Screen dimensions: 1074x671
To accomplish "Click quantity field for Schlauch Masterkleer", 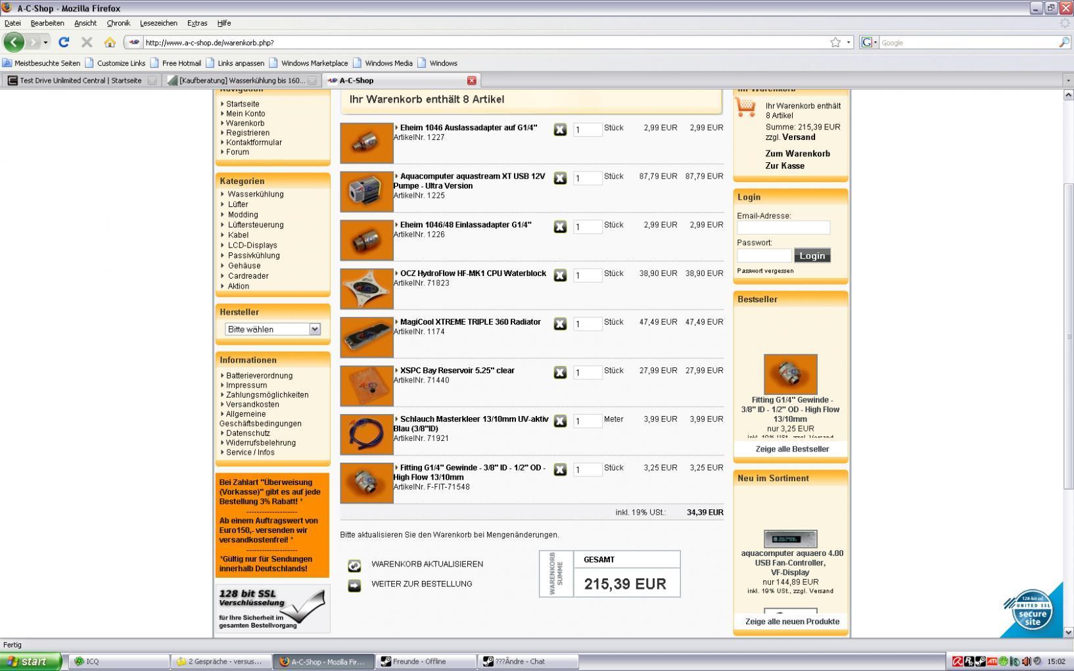I will 588,421.
